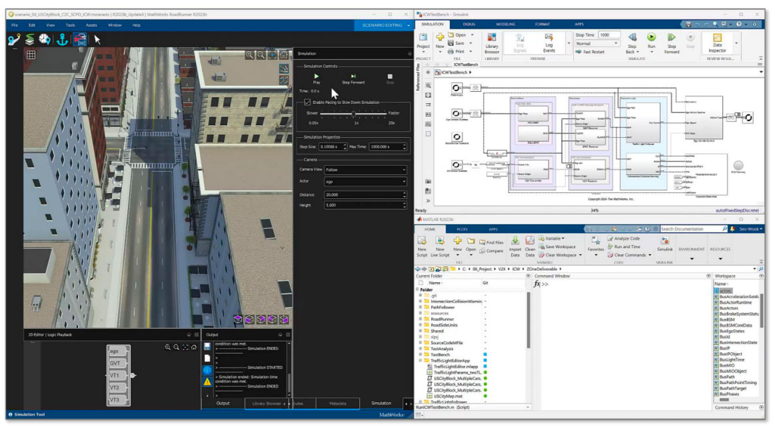The image size is (775, 430).
Task: Select BusEgoStates in the Workspace list
Action: pos(732,331)
